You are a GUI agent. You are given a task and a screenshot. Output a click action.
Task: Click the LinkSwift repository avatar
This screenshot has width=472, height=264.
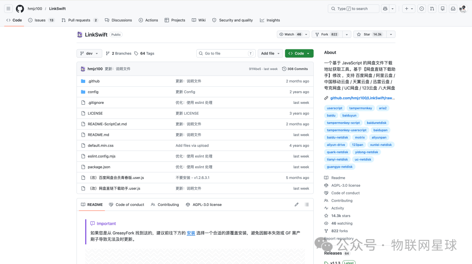pos(80,34)
